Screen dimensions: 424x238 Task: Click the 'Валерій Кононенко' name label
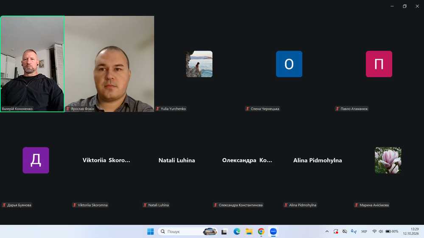17,109
